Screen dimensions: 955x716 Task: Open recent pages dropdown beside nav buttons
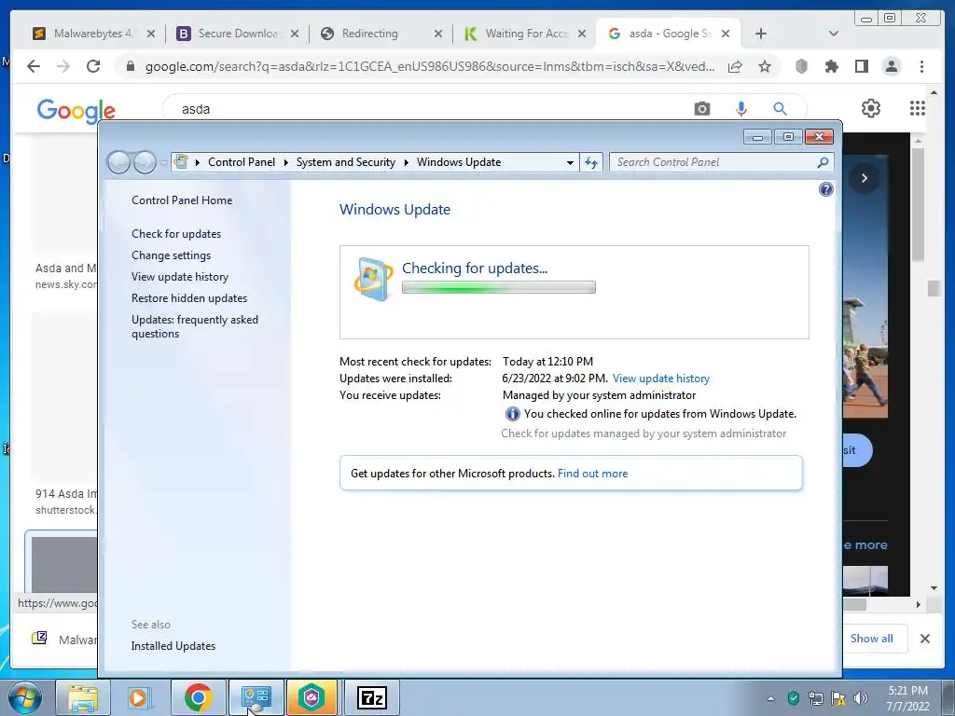(163, 162)
